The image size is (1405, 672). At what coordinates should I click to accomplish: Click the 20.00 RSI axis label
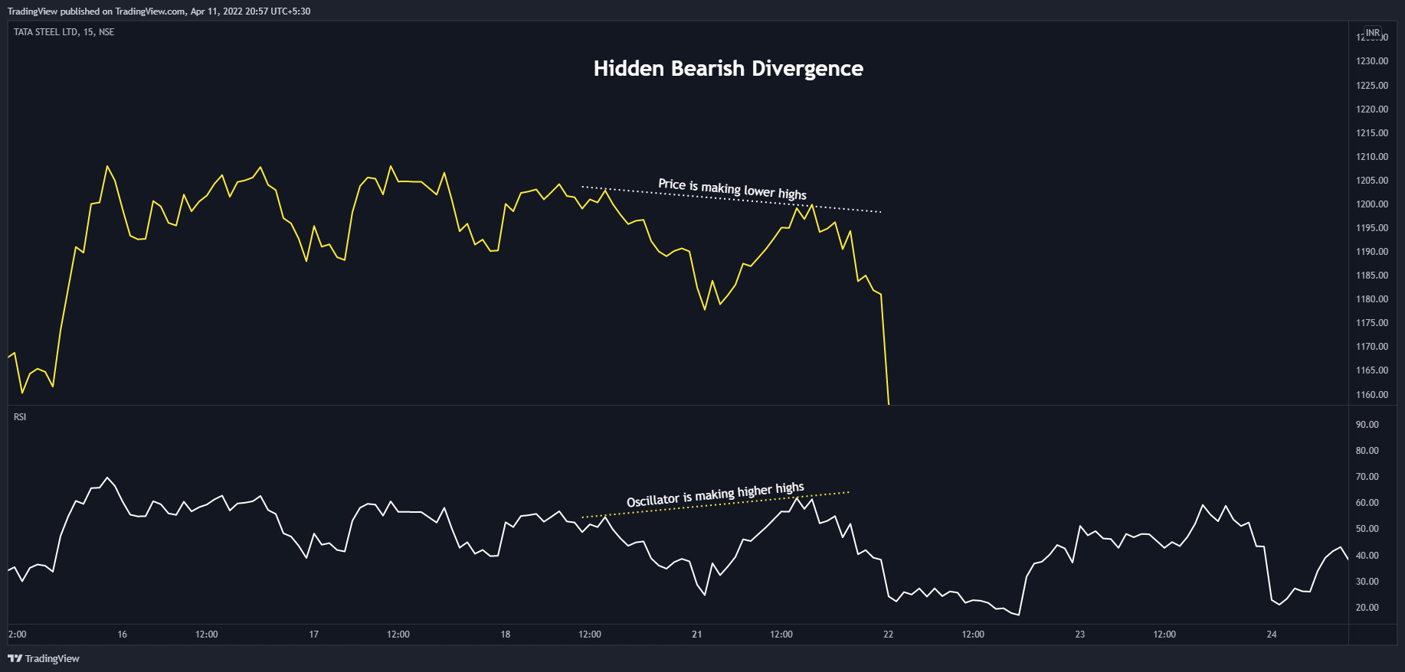pyautogui.click(x=1367, y=608)
